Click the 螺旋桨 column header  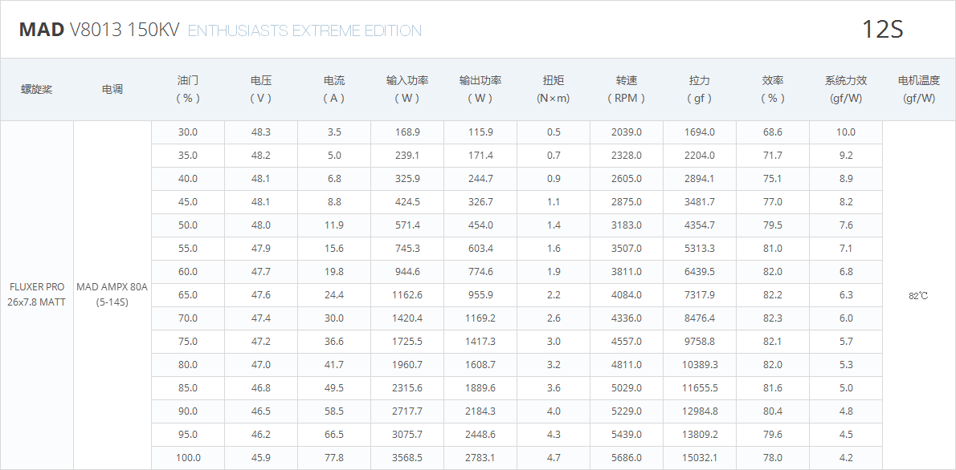[37, 90]
